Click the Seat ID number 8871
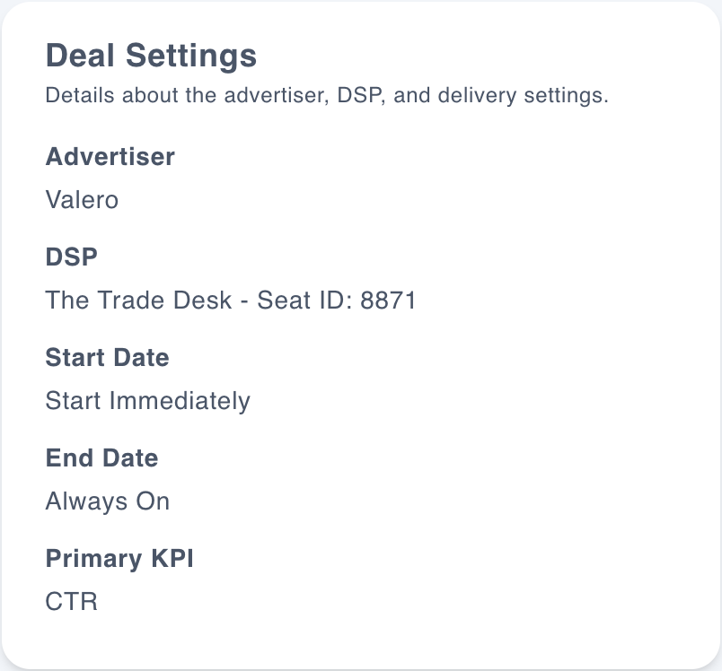 tap(388, 300)
